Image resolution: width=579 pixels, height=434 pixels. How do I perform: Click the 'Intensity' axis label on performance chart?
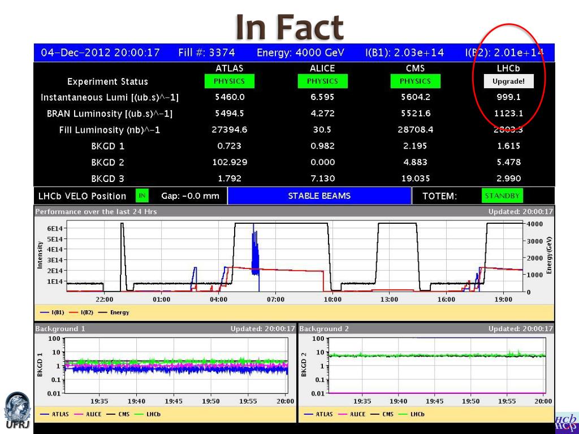pyautogui.click(x=40, y=255)
